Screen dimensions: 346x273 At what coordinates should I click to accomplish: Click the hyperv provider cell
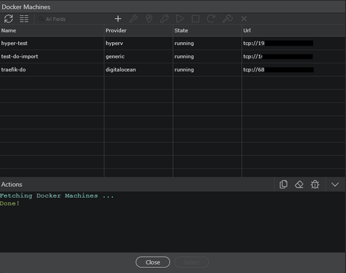coord(138,43)
